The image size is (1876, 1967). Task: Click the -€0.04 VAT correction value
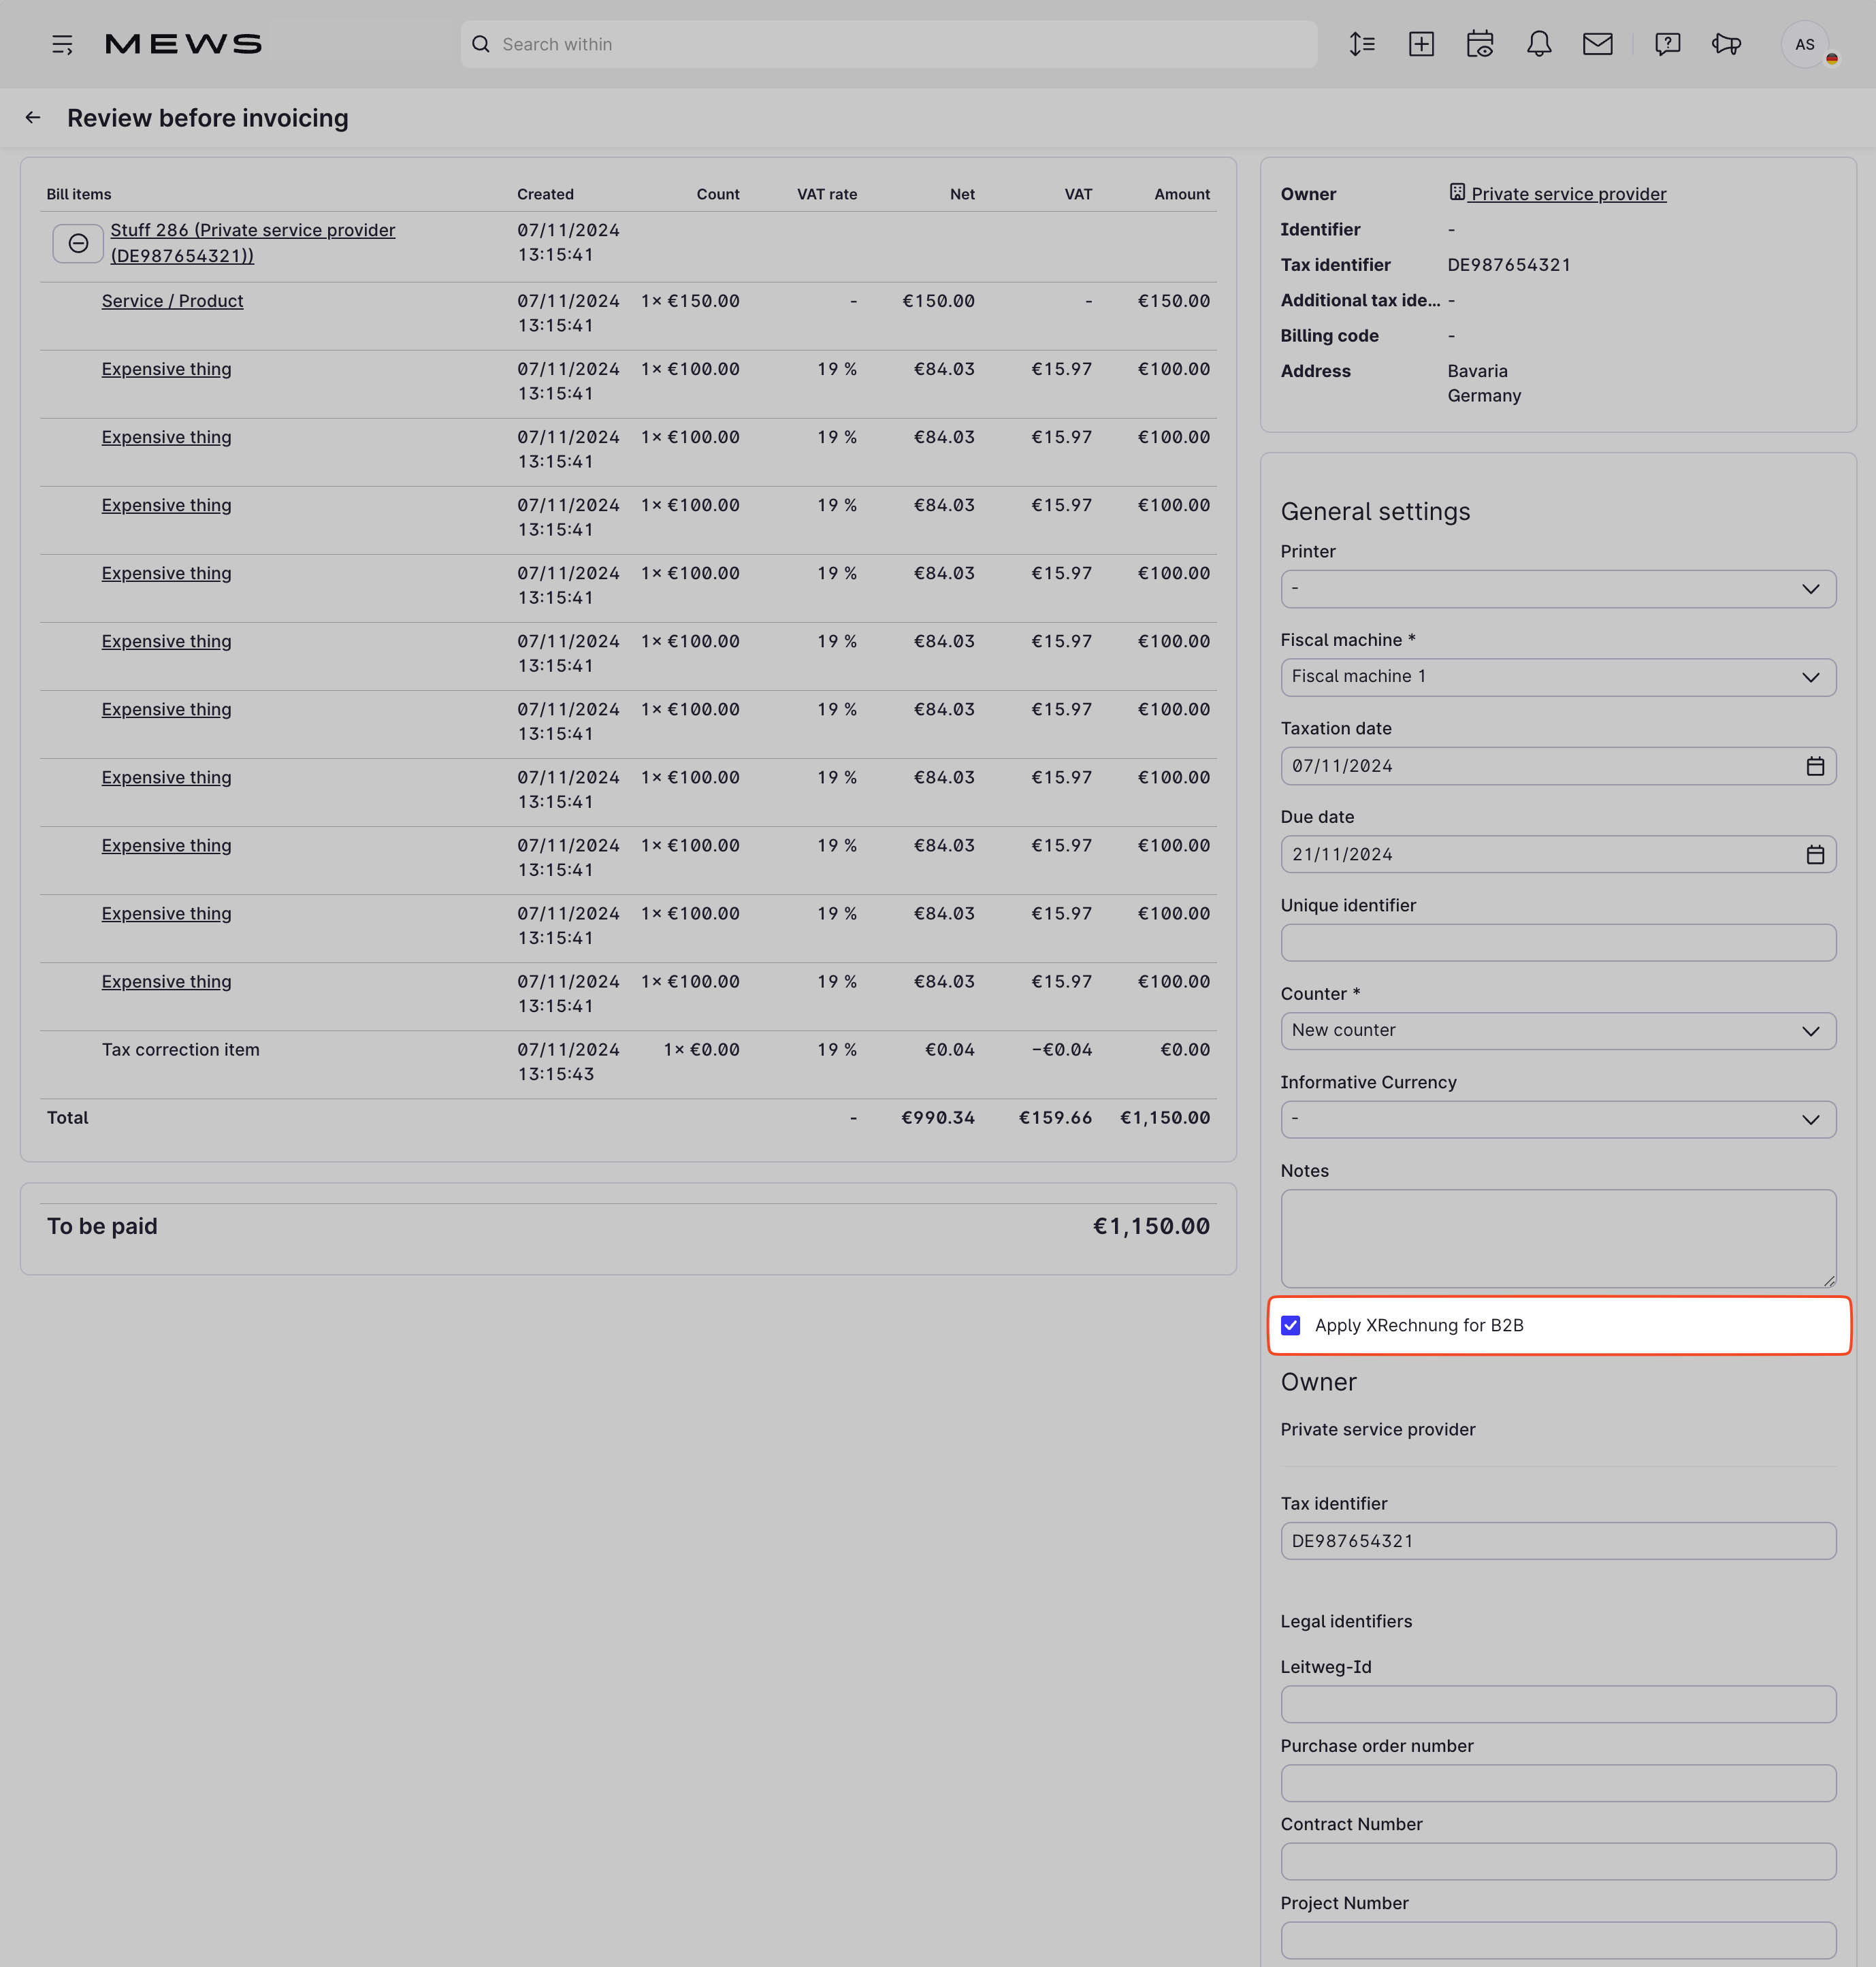coord(1061,1050)
